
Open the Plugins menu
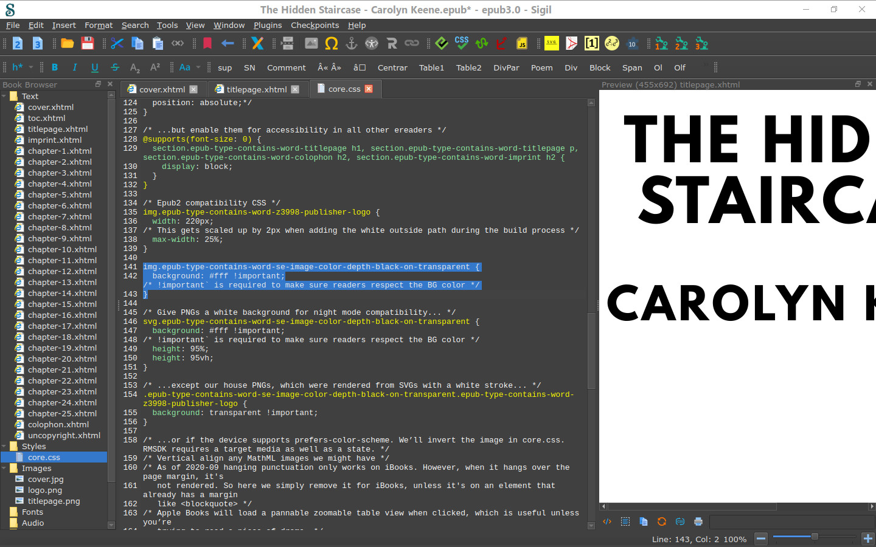pyautogui.click(x=268, y=25)
